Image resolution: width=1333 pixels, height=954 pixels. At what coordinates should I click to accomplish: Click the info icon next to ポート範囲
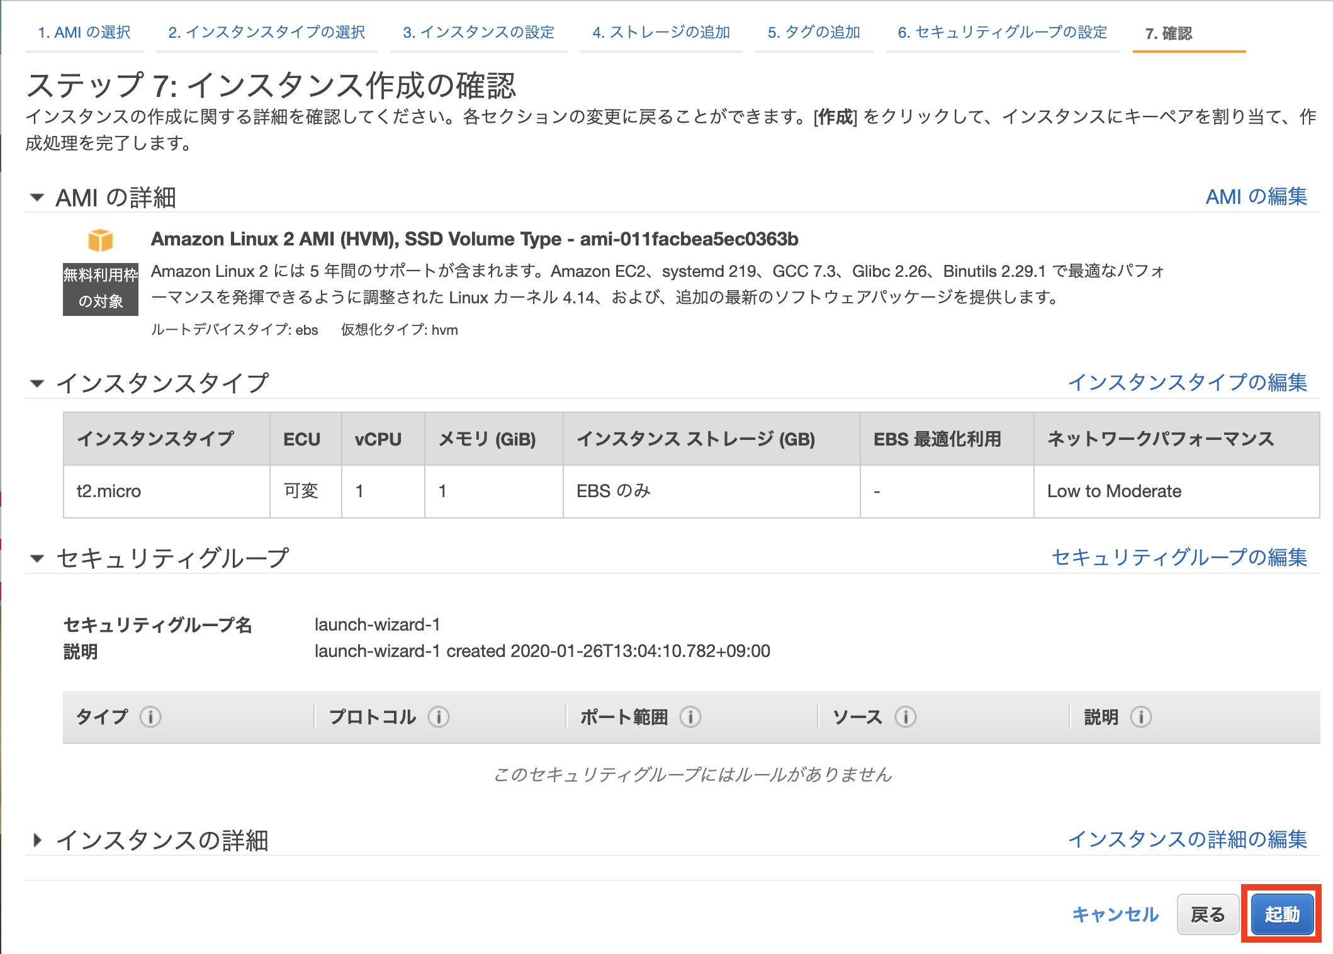coord(690,717)
